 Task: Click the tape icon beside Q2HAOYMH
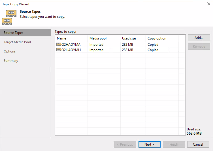(59, 50)
